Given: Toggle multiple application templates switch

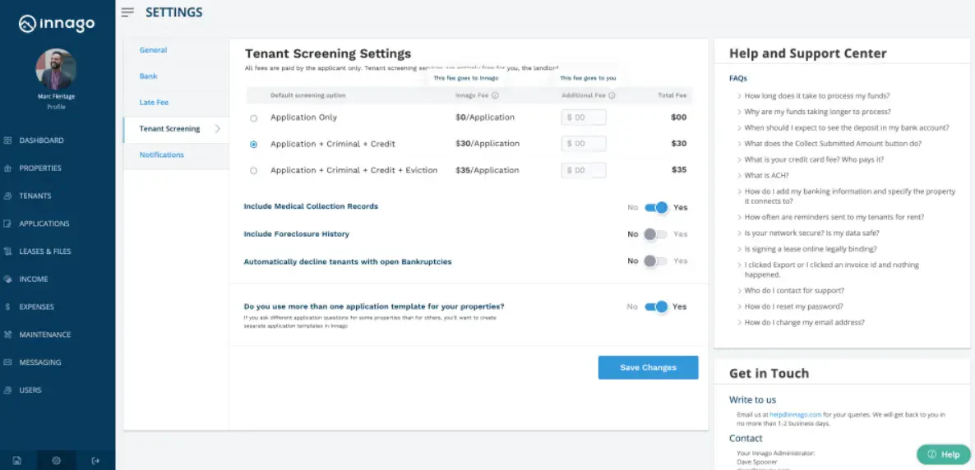Looking at the screenshot, I should (x=657, y=306).
